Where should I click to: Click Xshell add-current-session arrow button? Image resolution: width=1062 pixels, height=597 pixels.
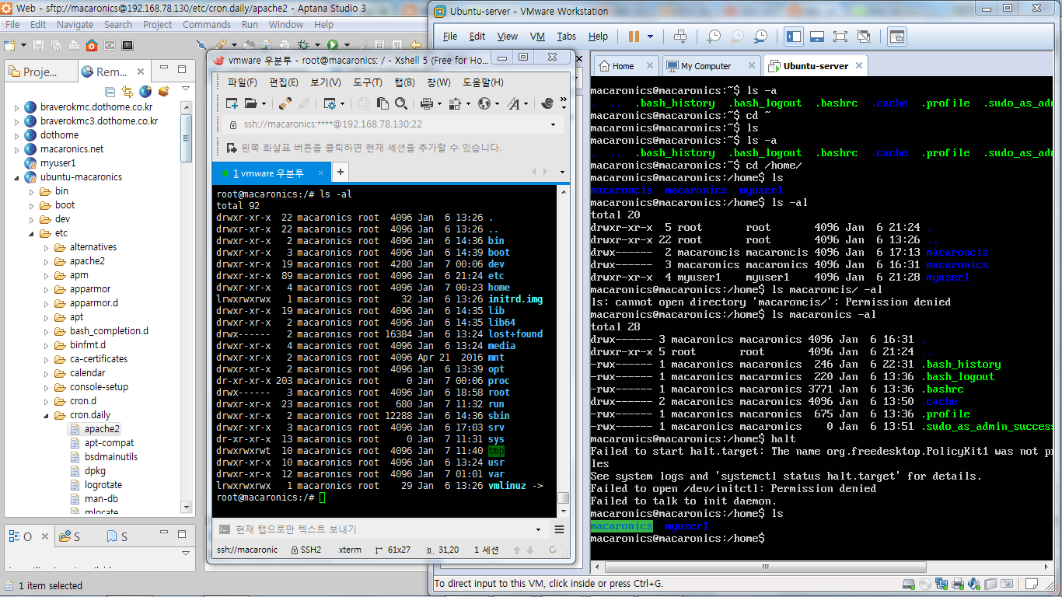231,148
